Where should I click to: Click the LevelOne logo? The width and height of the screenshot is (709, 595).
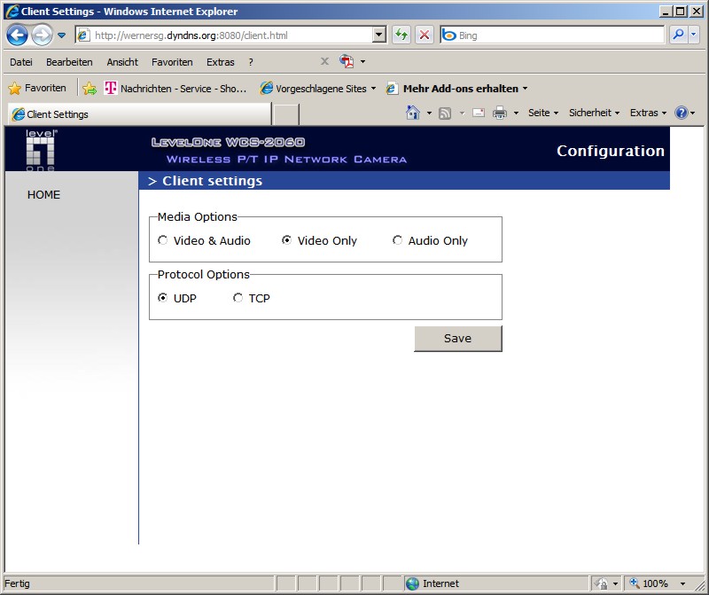click(41, 150)
